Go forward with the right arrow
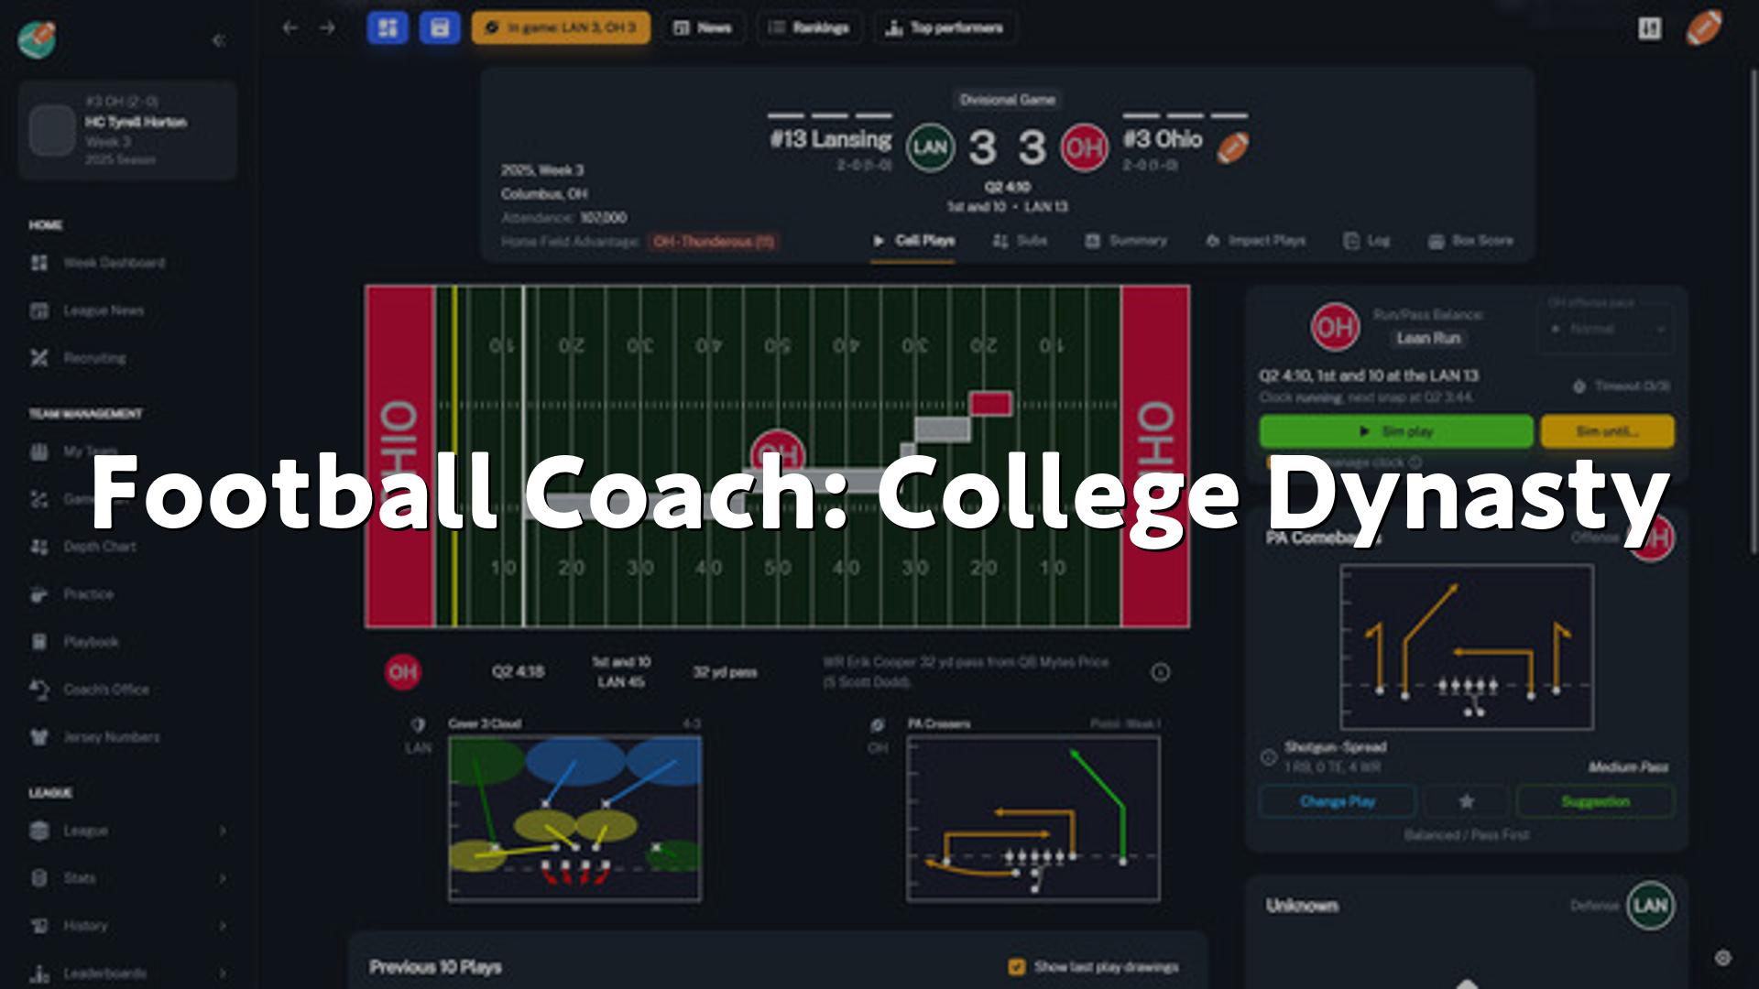1759x989 pixels. (x=327, y=28)
